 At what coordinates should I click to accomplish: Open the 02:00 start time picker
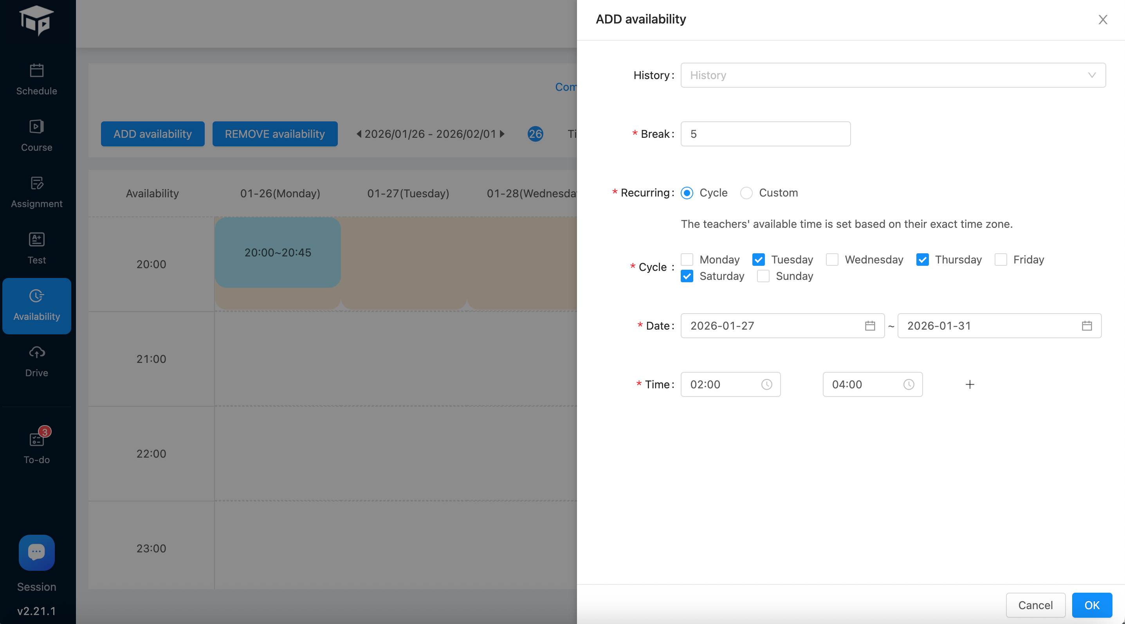[x=730, y=384]
